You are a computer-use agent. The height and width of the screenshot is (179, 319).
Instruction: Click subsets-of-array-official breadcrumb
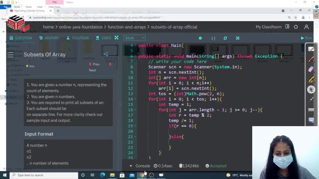coord(174,27)
